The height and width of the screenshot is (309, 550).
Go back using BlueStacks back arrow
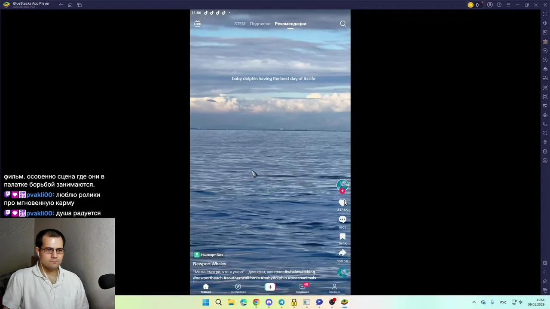[61, 5]
